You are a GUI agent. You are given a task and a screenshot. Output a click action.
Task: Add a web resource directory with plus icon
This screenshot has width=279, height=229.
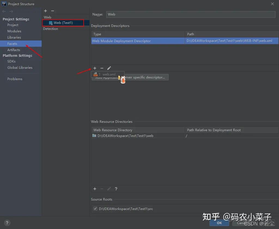(95, 189)
